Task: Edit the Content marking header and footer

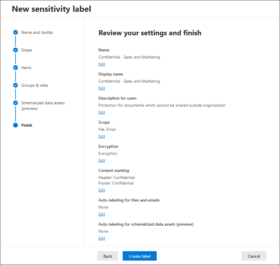Action: coord(102,190)
